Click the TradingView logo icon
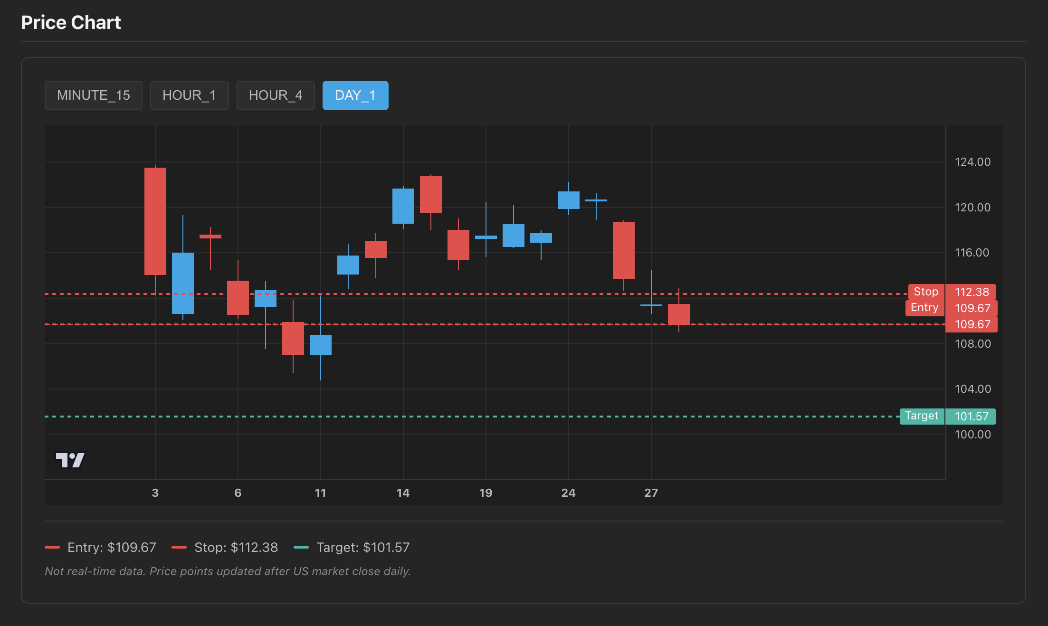Image resolution: width=1048 pixels, height=626 pixels. [70, 460]
